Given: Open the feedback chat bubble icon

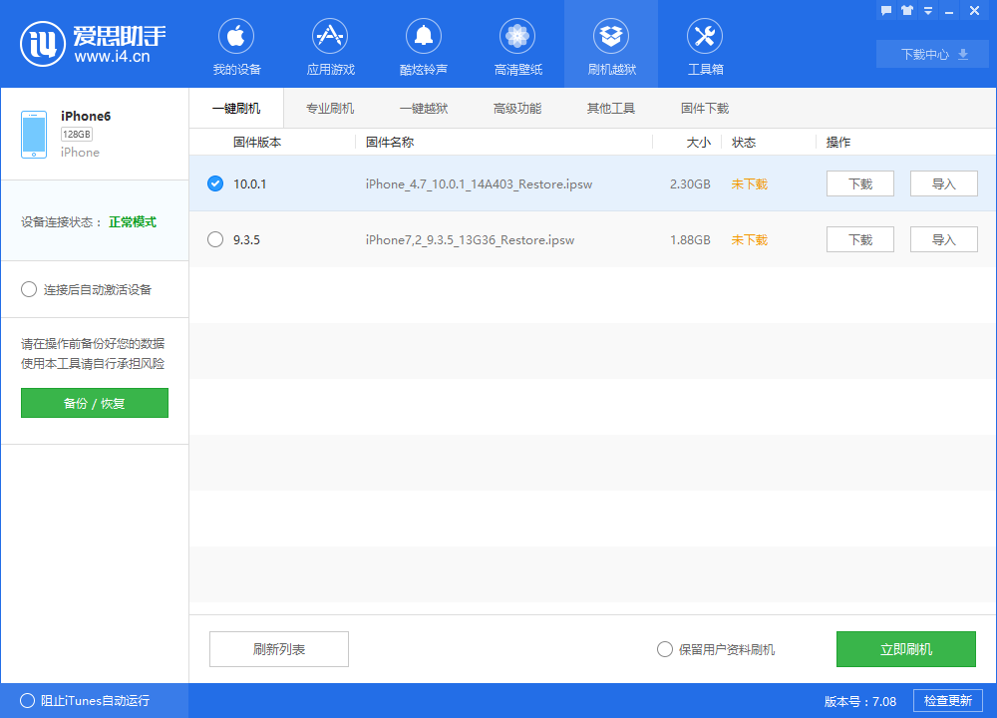Looking at the screenshot, I should 886,10.
